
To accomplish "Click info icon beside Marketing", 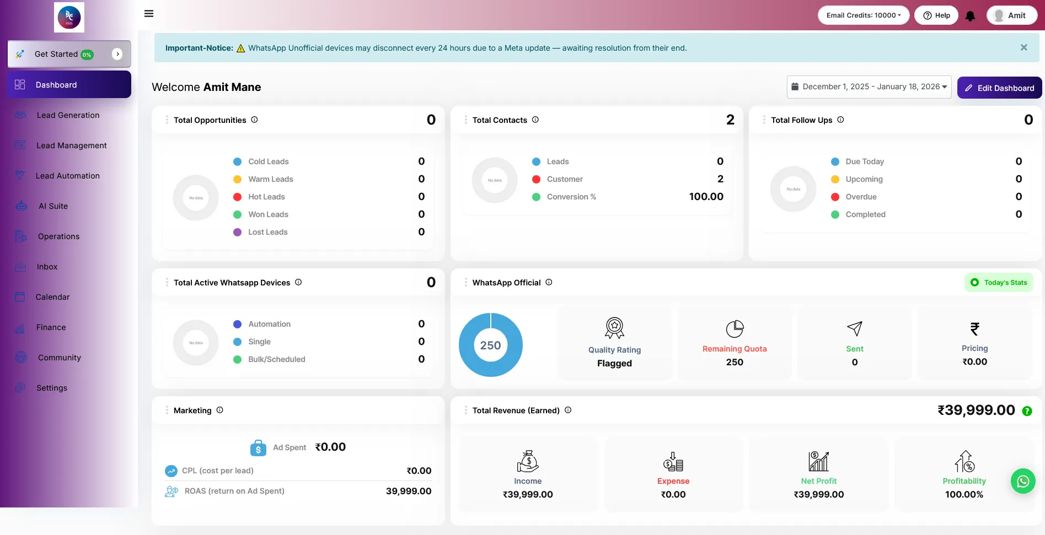I will (219, 410).
